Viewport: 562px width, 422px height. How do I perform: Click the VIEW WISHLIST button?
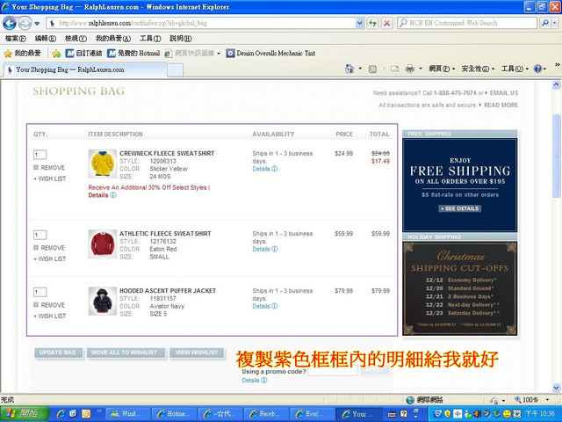coord(197,353)
